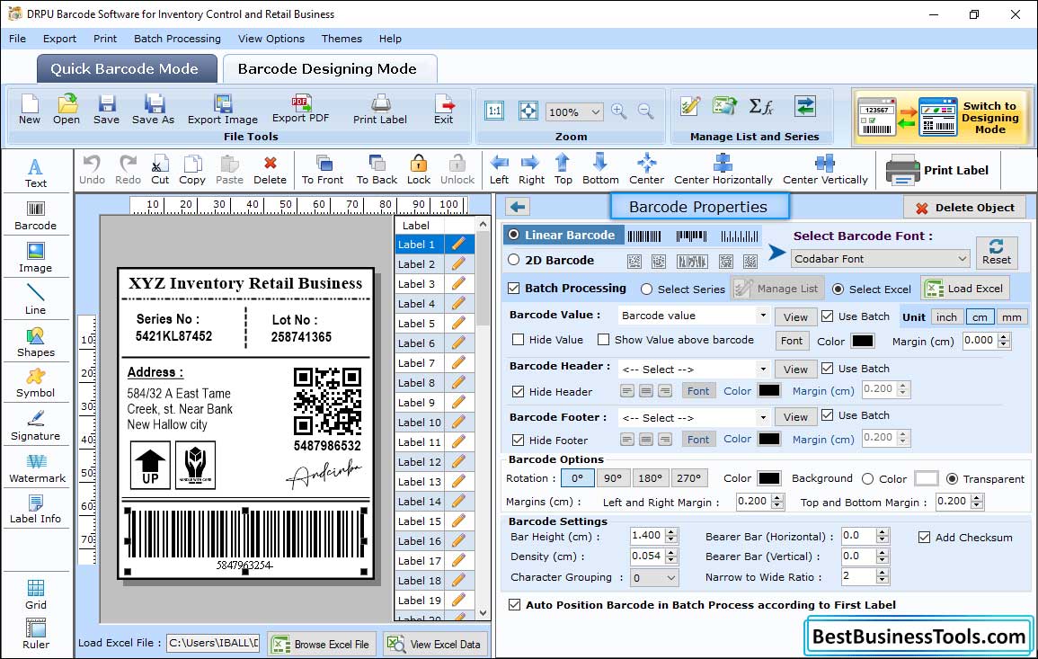
Task: Open the Themes menu
Action: tap(342, 39)
